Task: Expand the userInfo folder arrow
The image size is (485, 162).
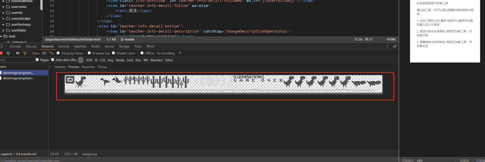Action: click(x=3, y=13)
